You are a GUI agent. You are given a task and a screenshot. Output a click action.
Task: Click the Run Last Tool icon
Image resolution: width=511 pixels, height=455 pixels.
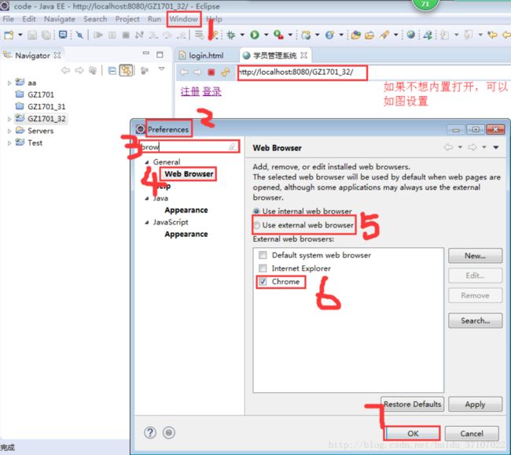pos(278,35)
